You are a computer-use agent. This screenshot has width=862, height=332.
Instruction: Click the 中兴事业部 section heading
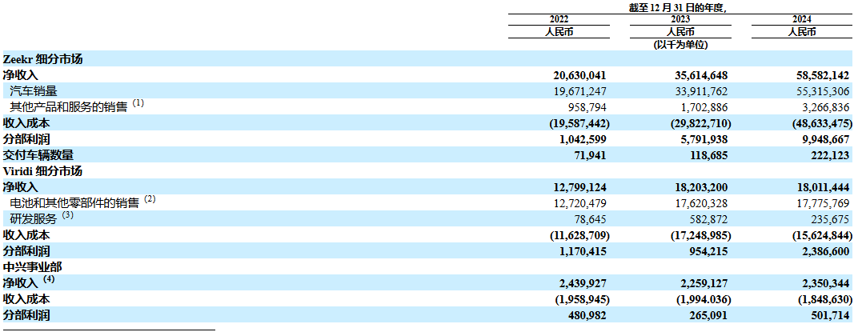pos(30,266)
